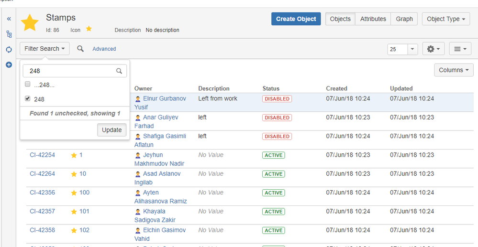Click the large Stamps star icon
Screen dimensions: 478x247
point(30,22)
